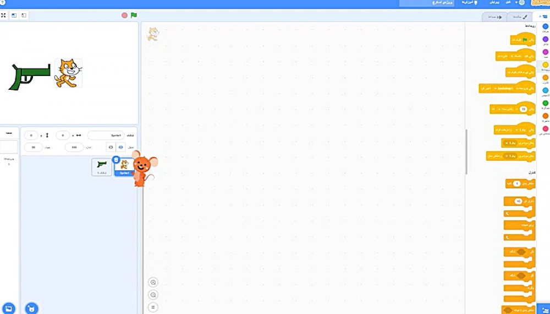
Task: Open the choose-a-sprite cat button
Action: pyautogui.click(x=32, y=308)
